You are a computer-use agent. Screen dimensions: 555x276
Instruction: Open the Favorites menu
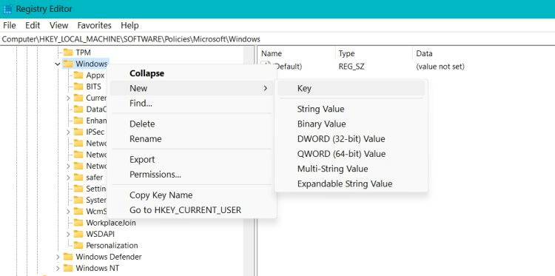(x=95, y=25)
